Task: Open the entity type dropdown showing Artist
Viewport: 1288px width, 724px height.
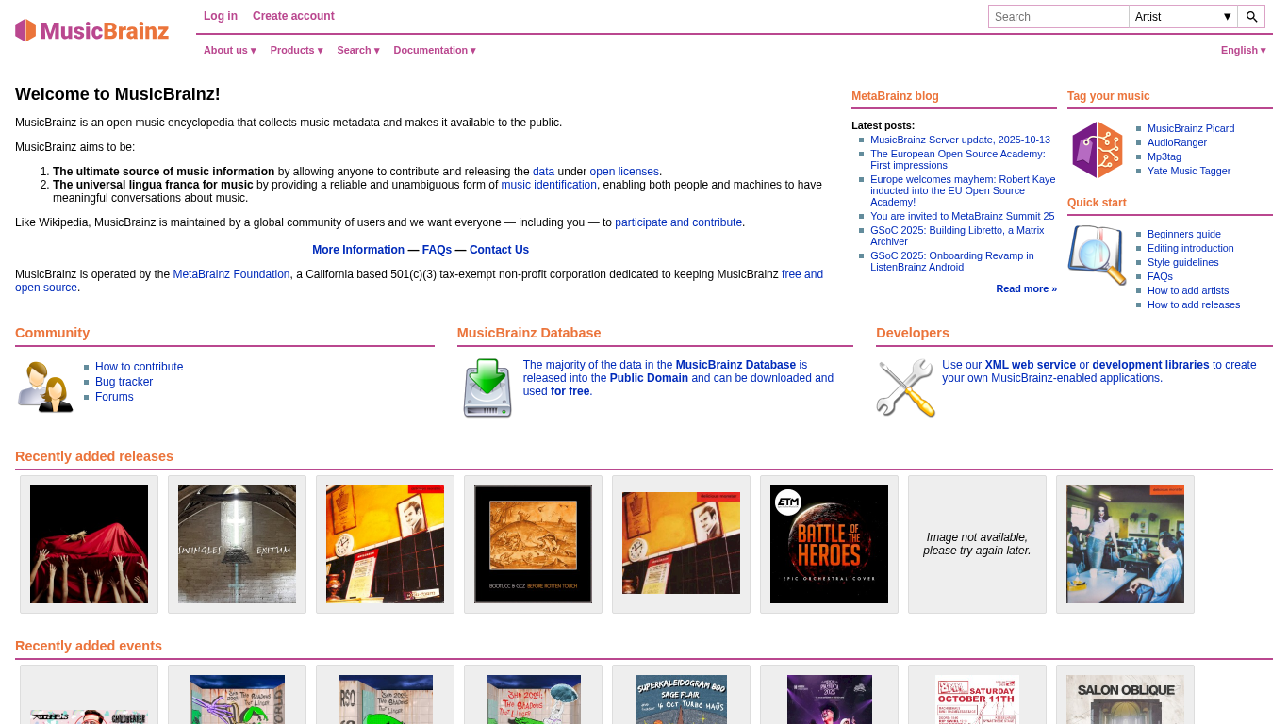Action: [1183, 17]
